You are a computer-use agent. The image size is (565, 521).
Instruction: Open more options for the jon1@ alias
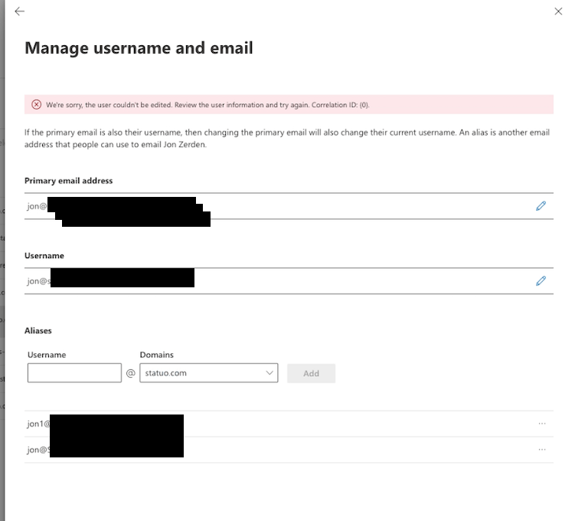542,424
